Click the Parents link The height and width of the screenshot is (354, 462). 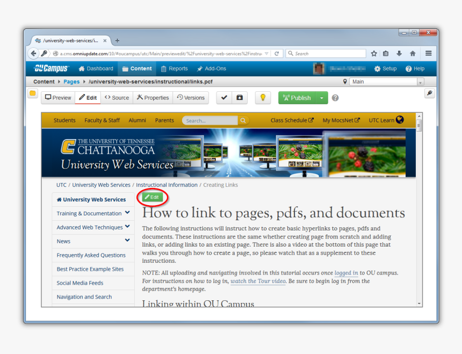[164, 120]
